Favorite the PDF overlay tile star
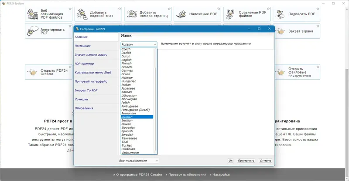The width and height of the screenshot is (349, 181). pos(219,9)
